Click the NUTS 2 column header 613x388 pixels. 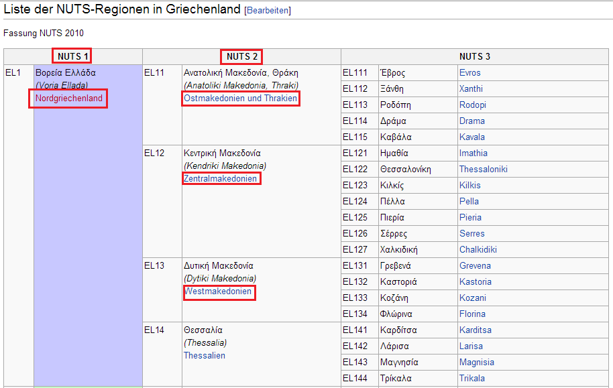pos(242,56)
